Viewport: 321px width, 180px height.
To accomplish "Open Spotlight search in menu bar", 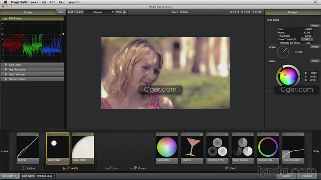I will pyautogui.click(x=315, y=2).
